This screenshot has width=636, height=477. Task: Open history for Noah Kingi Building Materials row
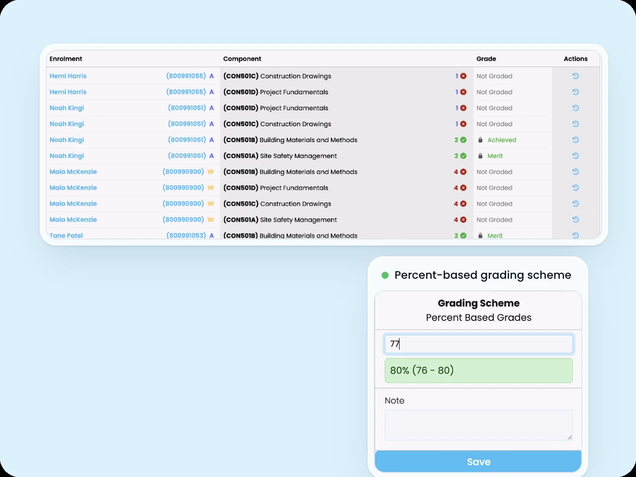click(575, 140)
